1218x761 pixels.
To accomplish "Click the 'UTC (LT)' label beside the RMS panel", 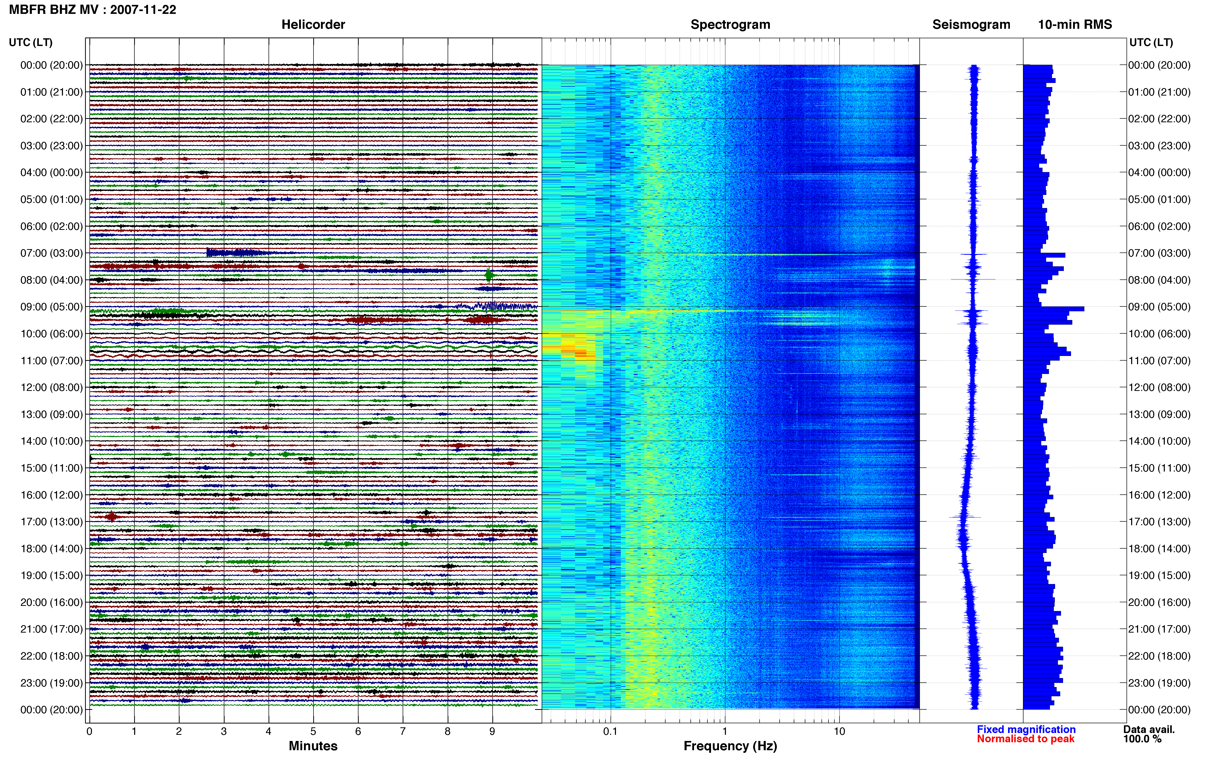I will tap(1151, 42).
